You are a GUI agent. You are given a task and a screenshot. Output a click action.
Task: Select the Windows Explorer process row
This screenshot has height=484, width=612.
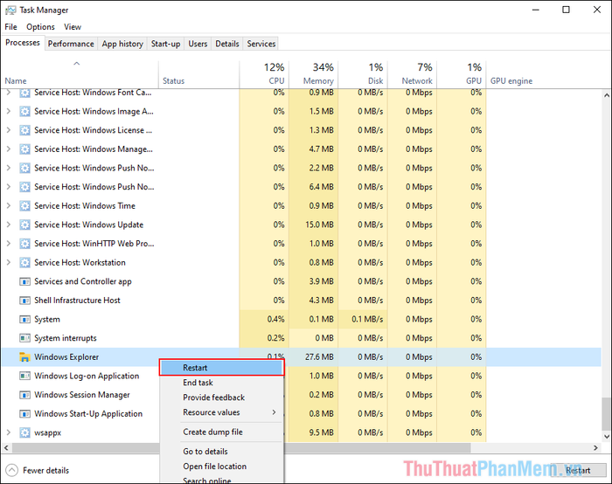[302, 356]
